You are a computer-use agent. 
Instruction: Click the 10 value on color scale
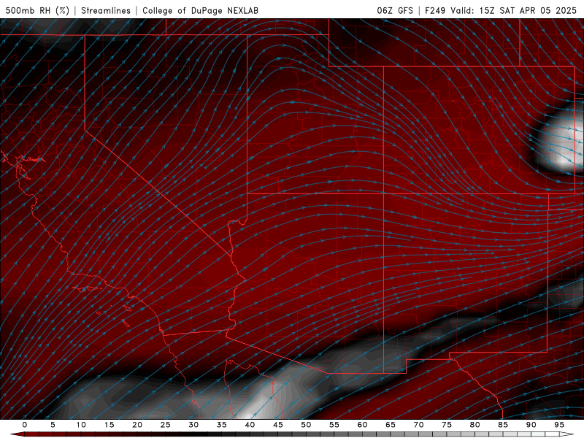point(81,425)
